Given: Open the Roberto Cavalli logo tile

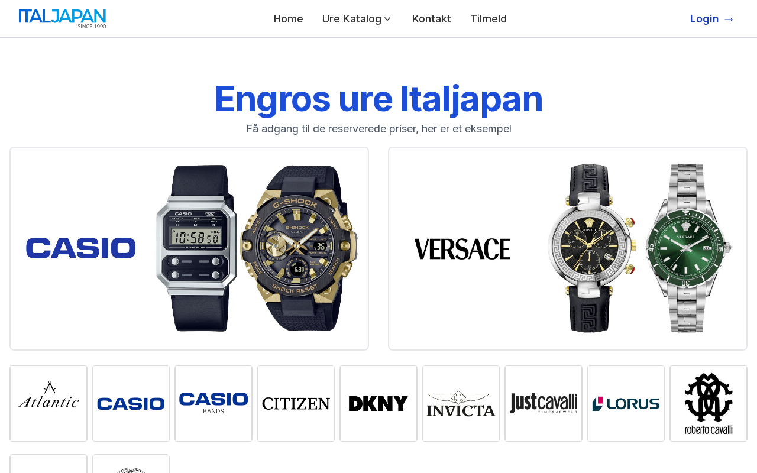Looking at the screenshot, I should [x=709, y=403].
